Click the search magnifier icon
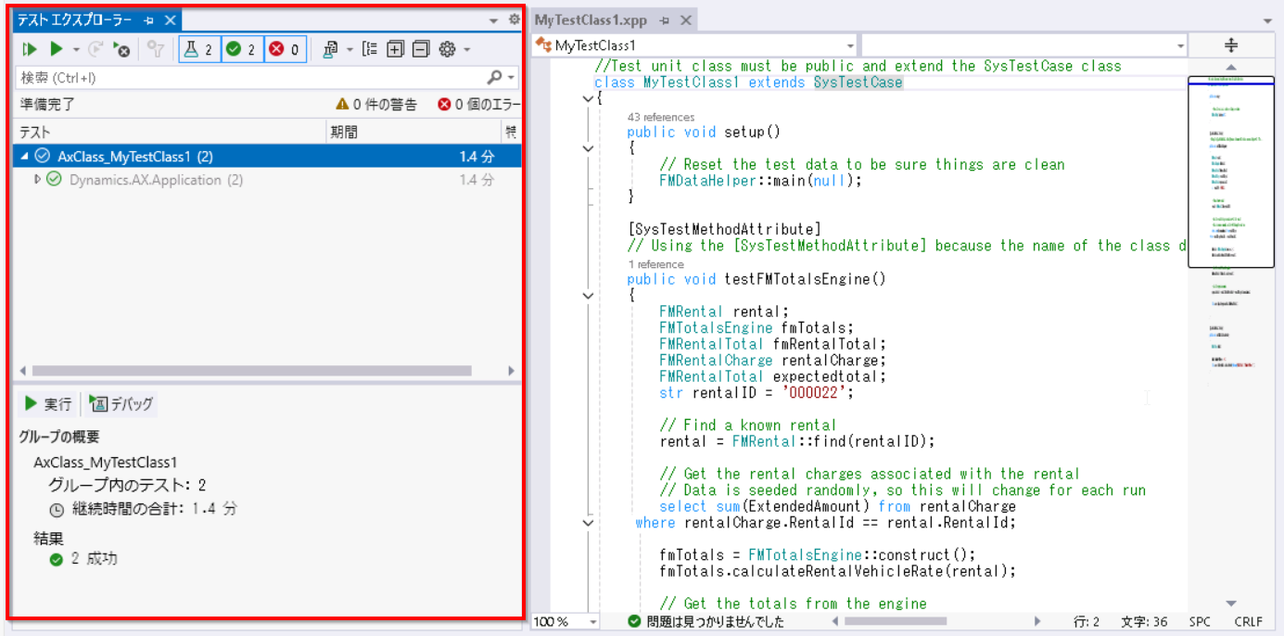The width and height of the screenshot is (1284, 636). [x=496, y=78]
